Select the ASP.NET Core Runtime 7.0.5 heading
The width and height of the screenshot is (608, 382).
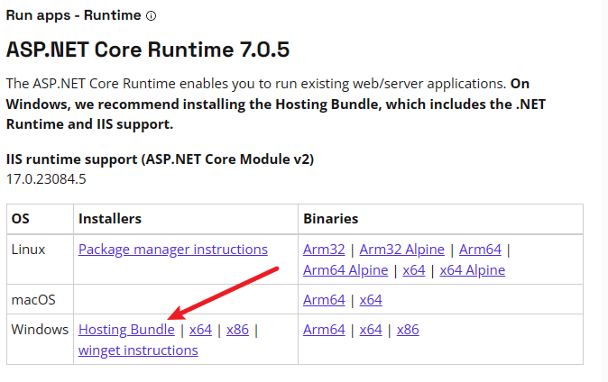[x=148, y=50]
